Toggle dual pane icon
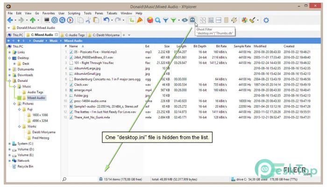 pyautogui.click(x=219, y=20)
